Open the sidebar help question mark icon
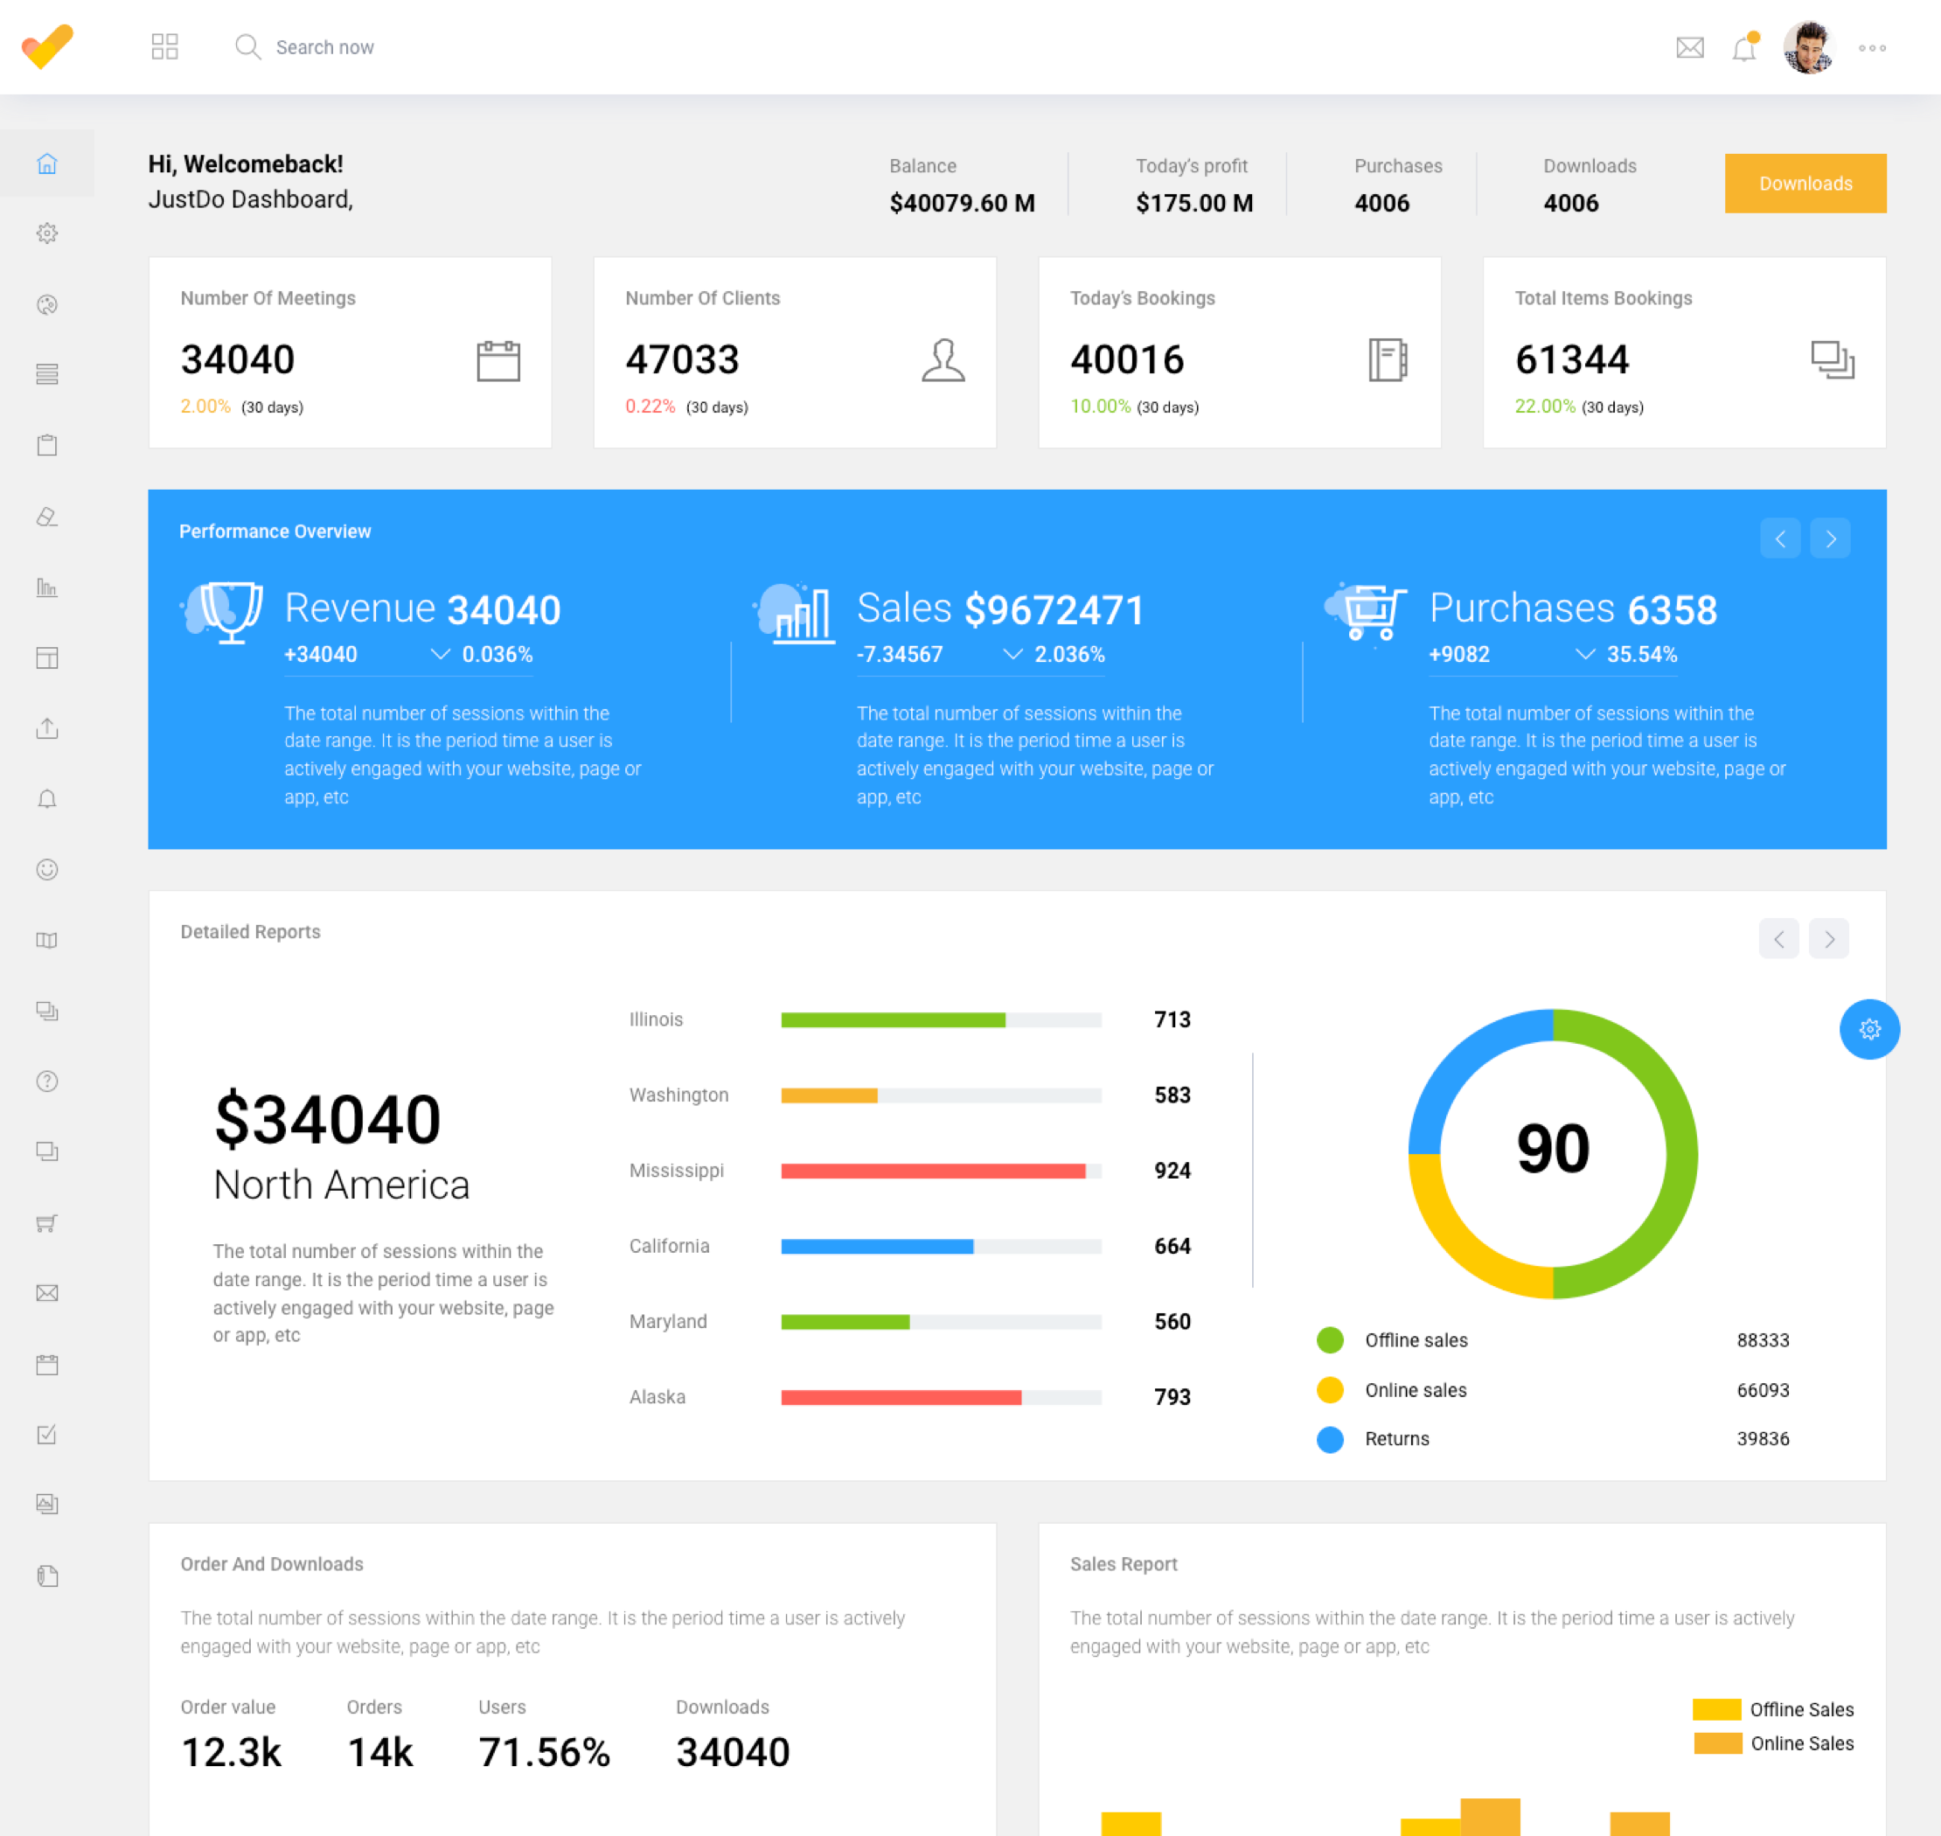This screenshot has width=1941, height=1836. pos(47,1081)
